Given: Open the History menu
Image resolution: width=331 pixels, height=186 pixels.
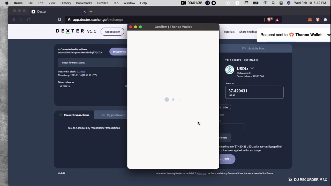Looking at the screenshot, I should [x=66, y=3].
